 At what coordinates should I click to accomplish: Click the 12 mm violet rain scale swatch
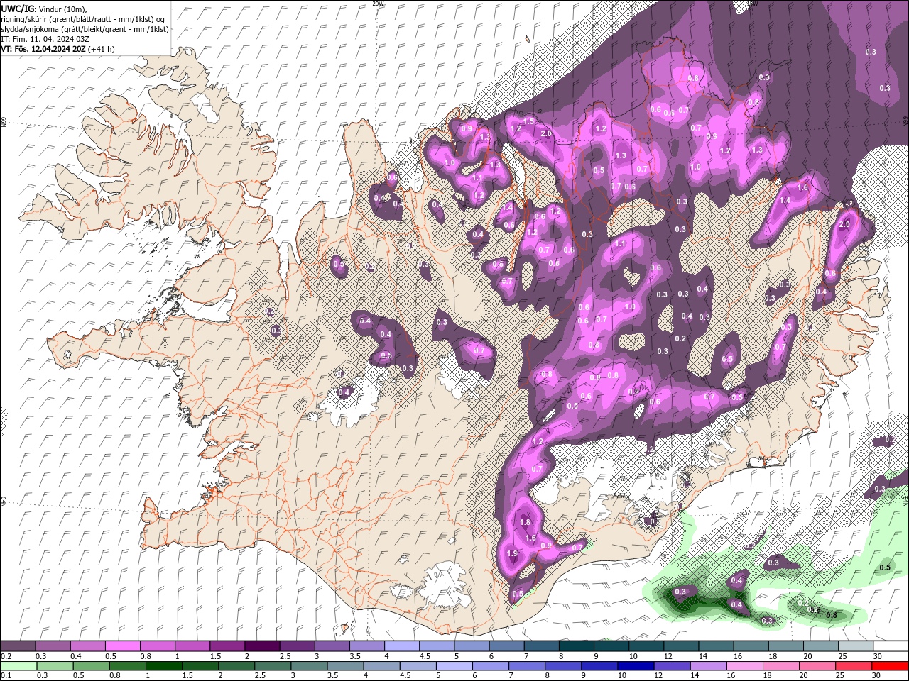point(672,666)
